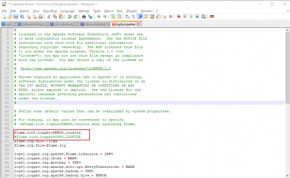The width and height of the screenshot is (290, 178).
Task: Open the Run menu
Action: click(x=120, y=11)
